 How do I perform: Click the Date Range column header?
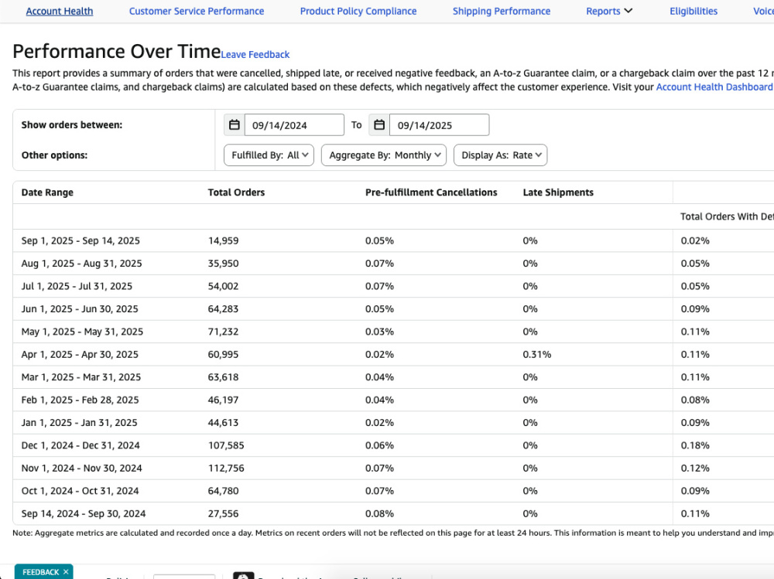tap(47, 192)
